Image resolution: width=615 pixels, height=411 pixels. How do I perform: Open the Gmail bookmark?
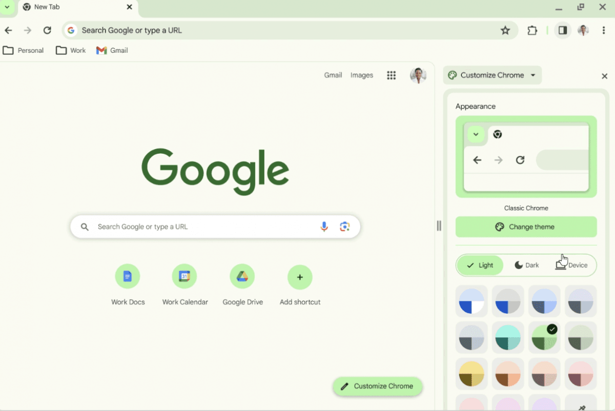[x=112, y=50]
